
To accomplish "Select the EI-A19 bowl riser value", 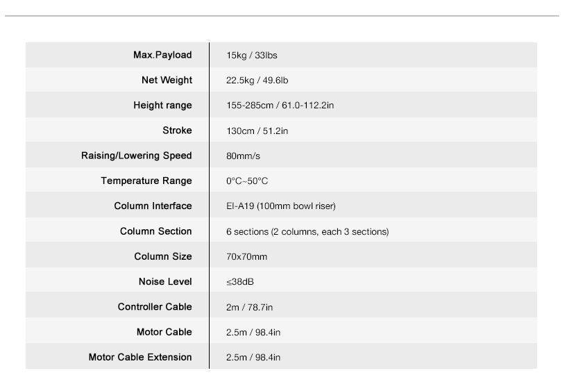I will 280,206.
